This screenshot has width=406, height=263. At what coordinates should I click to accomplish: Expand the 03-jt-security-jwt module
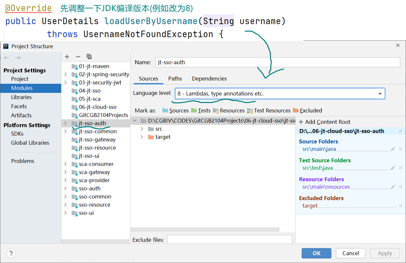[65, 82]
